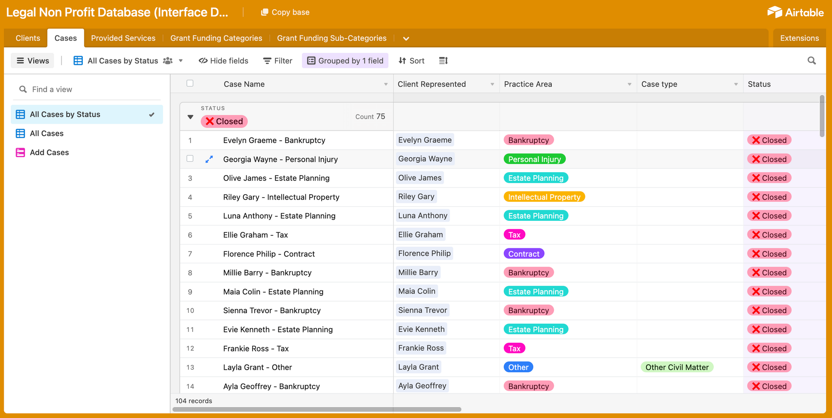
Task: Click the Airtable logo
Action: [795, 12]
